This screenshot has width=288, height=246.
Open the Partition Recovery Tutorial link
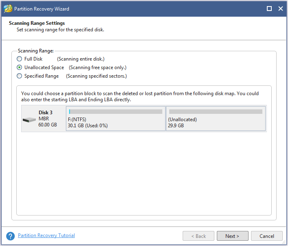click(46, 235)
